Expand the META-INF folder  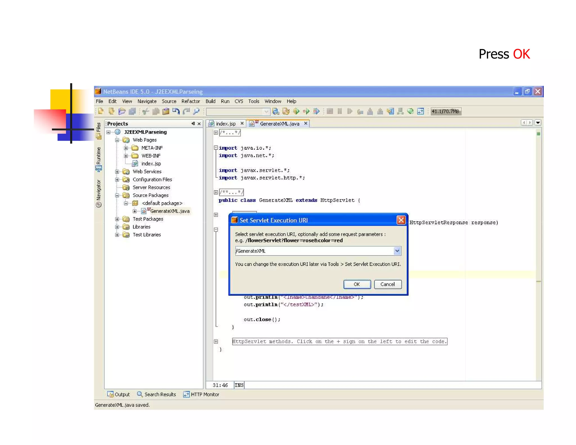[x=126, y=148]
